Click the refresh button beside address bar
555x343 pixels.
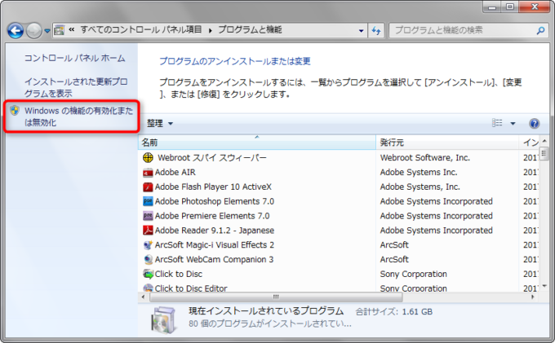pyautogui.click(x=377, y=30)
